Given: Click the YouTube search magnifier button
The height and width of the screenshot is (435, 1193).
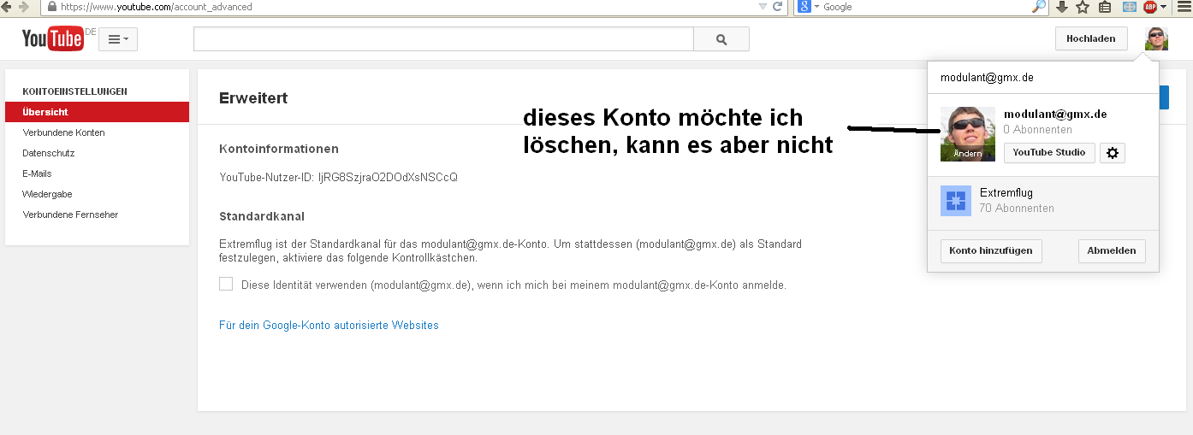Looking at the screenshot, I should tap(721, 39).
